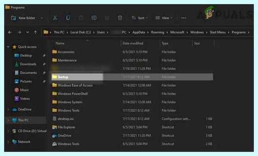Sort by the Size column header
The width and height of the screenshot is (258, 156).
click(x=197, y=43)
